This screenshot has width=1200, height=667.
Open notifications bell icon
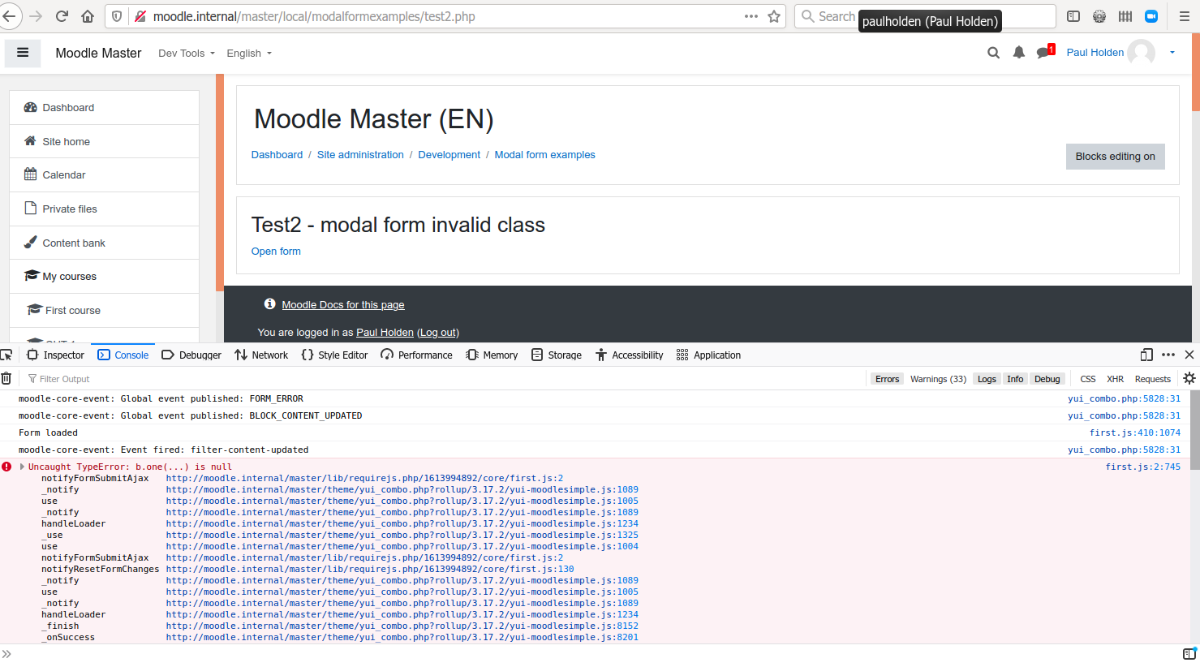[1019, 53]
